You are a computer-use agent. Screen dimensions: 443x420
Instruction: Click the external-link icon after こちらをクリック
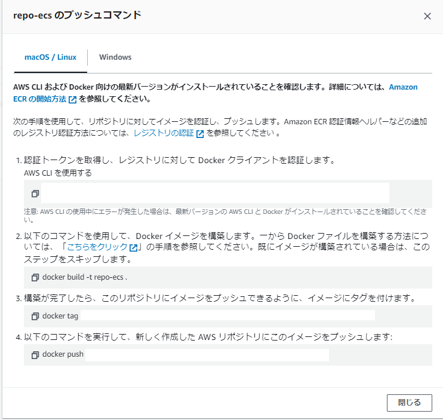(x=133, y=247)
